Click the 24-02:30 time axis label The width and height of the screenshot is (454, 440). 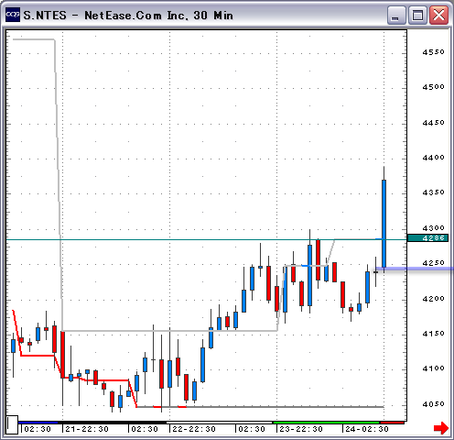point(367,429)
